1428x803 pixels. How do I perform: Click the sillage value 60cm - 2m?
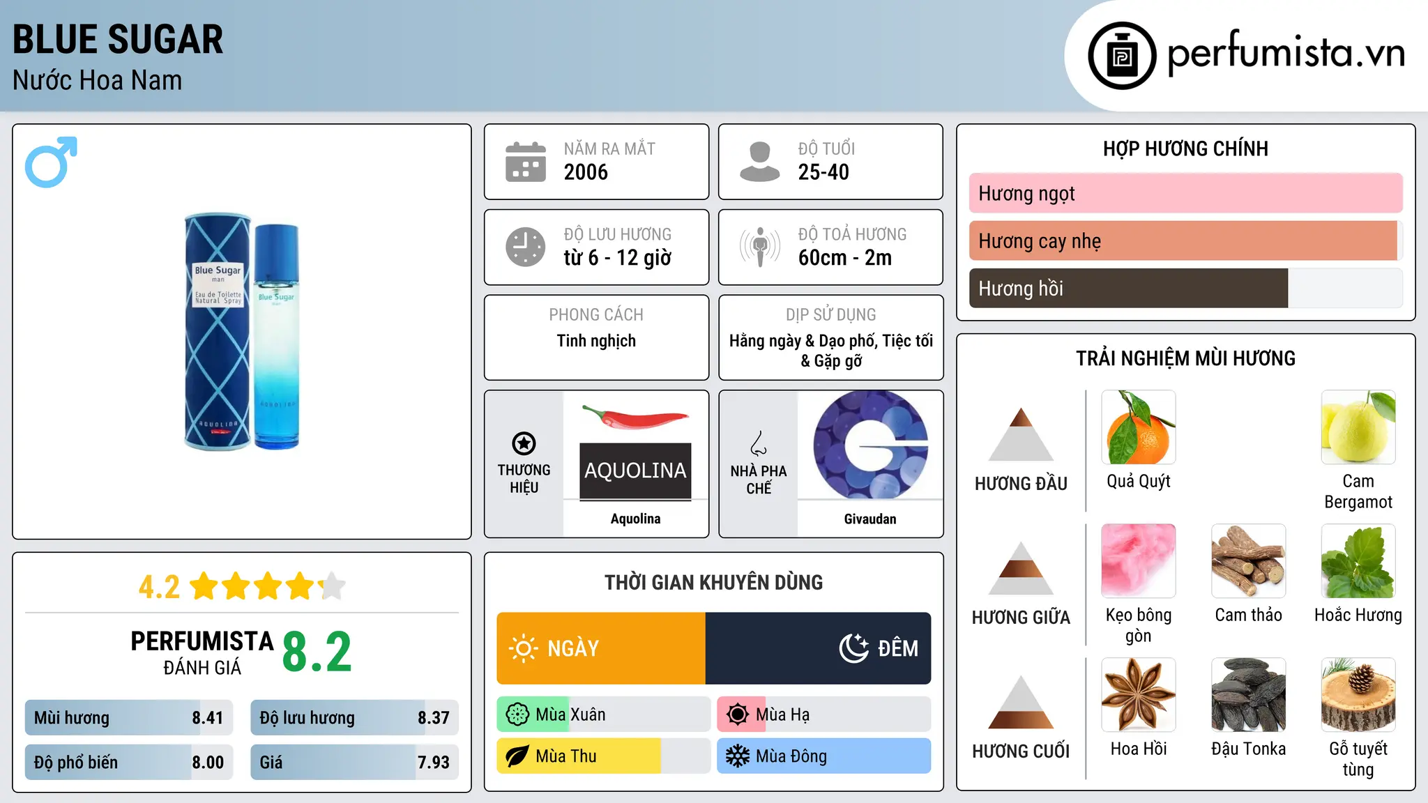(x=845, y=258)
